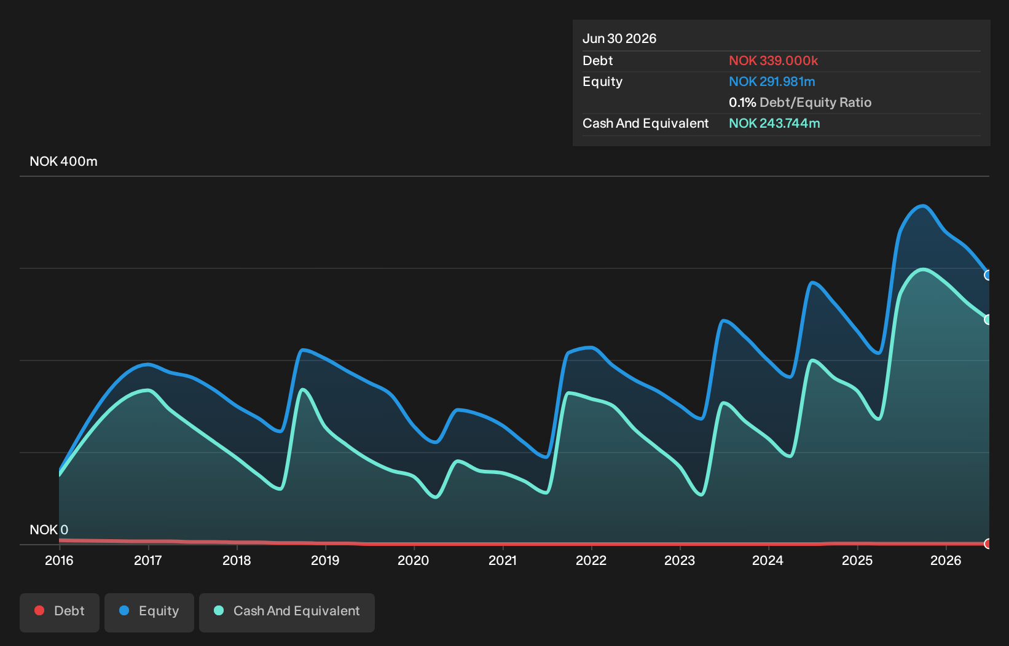Click the NOK 243.744m cash value
The width and height of the screenshot is (1009, 646).
pos(774,123)
